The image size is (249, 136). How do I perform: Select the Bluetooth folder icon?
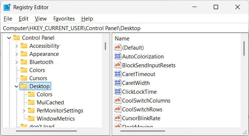click(24, 62)
